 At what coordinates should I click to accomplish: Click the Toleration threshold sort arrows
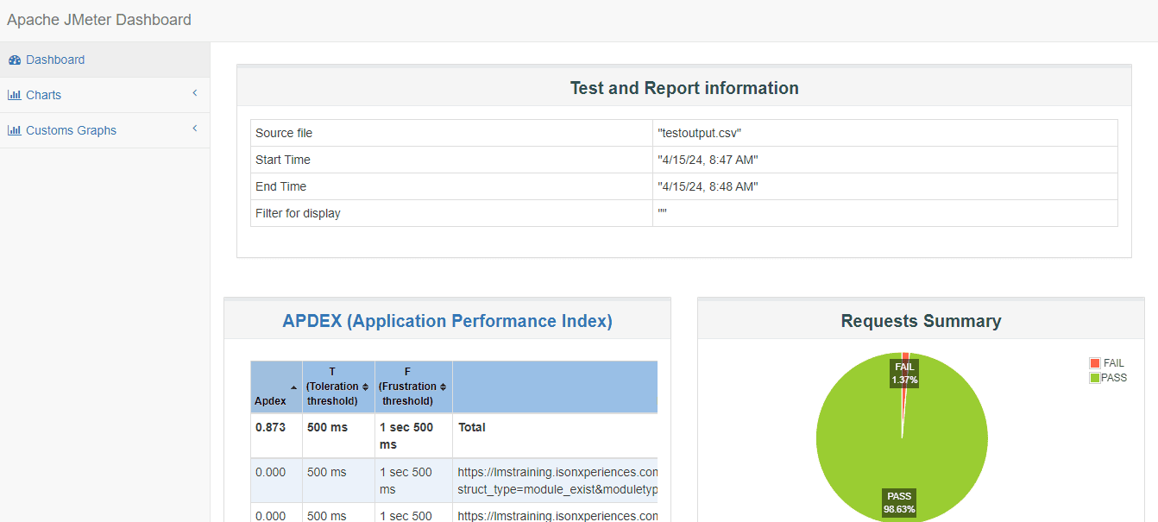366,387
